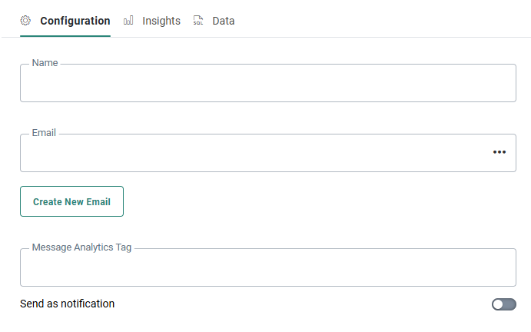Enable the Send as notification toggle
This screenshot has width=531, height=332.
(x=504, y=304)
